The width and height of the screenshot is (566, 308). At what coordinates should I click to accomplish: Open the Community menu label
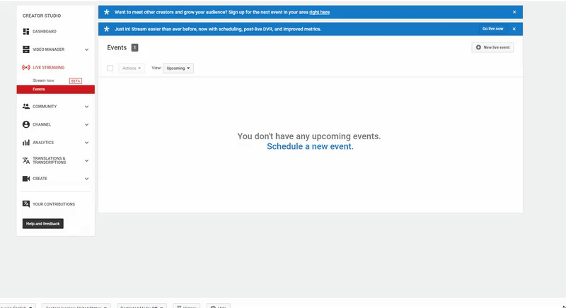tap(45, 106)
